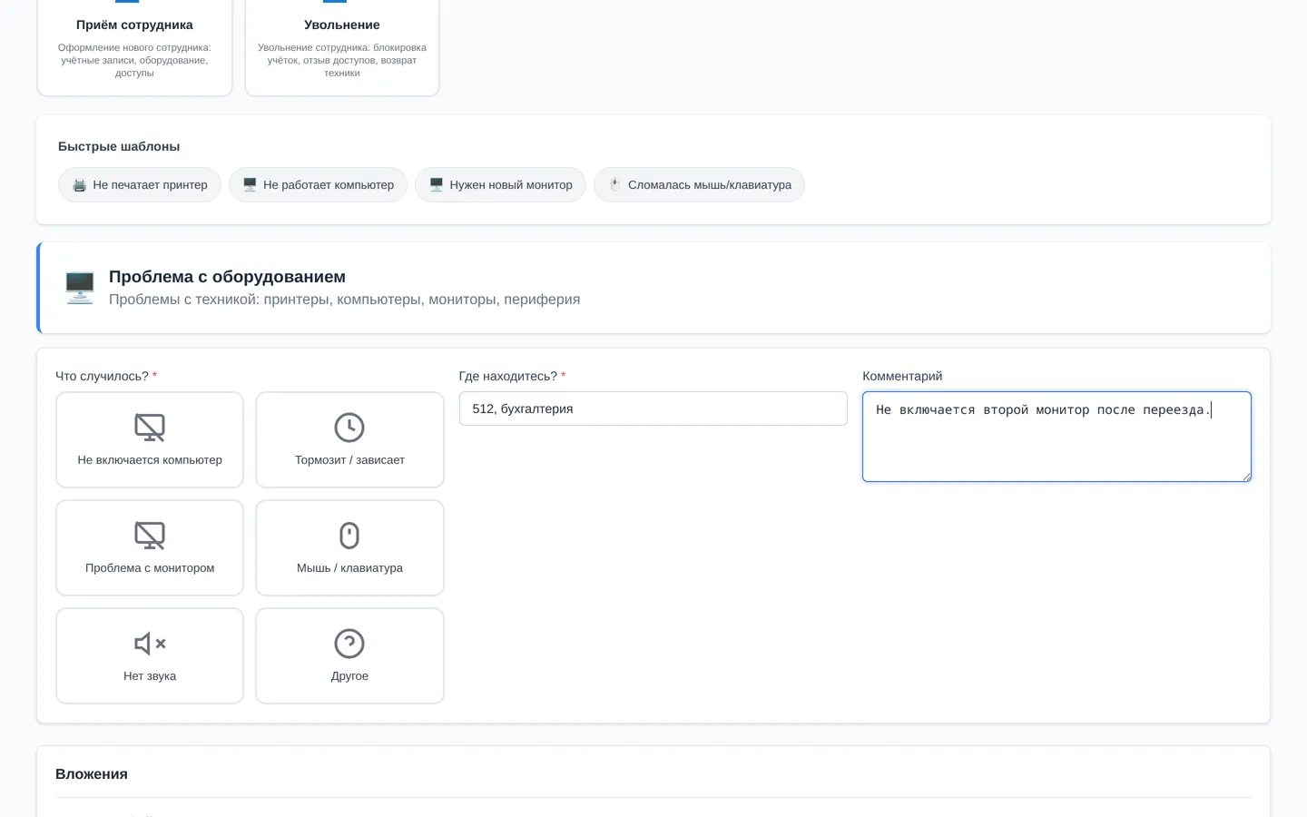Click the Вложения section heading
The width and height of the screenshot is (1307, 817).
[92, 774]
